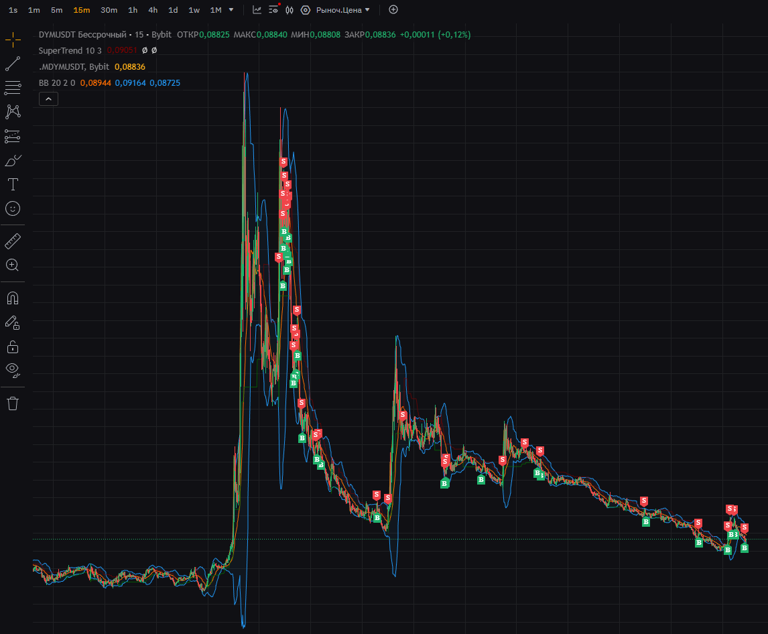Click BB lower value 0,08725
768x634 pixels.
(x=165, y=83)
